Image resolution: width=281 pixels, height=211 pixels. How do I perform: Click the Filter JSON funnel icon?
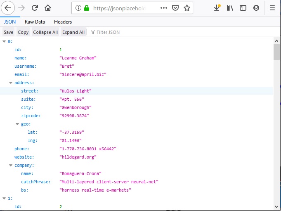(93, 32)
